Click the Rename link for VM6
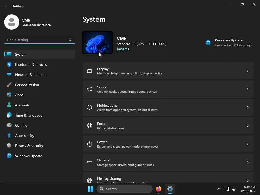 (123, 49)
